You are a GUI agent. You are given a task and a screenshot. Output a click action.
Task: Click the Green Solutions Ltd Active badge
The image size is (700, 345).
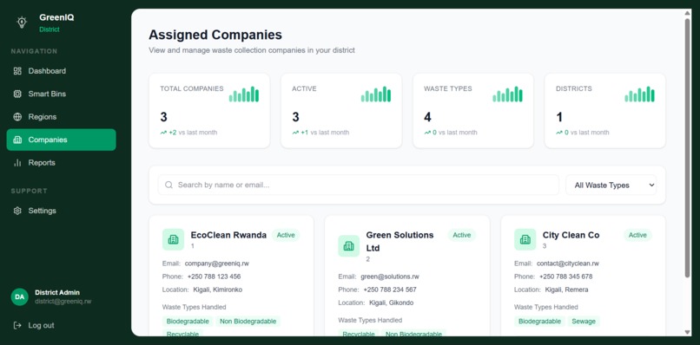click(x=462, y=235)
